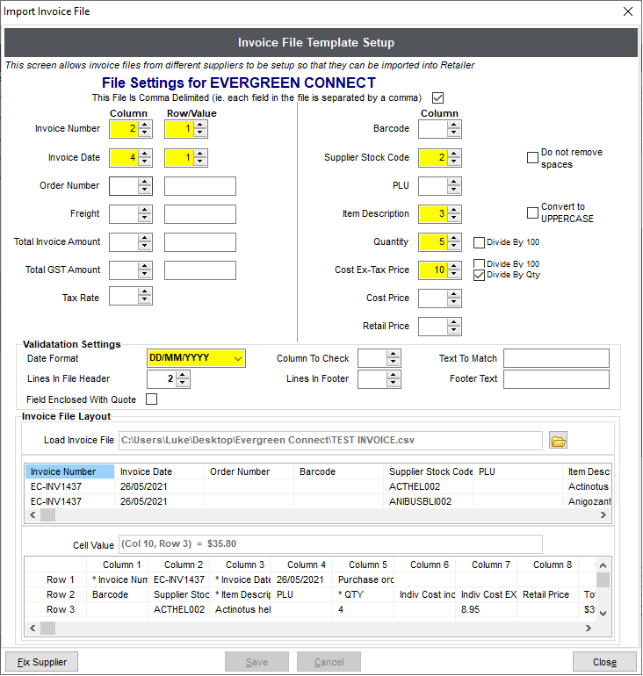Open the browse folder icon for invoice file
Viewport: 643px width, 676px height.
point(558,441)
